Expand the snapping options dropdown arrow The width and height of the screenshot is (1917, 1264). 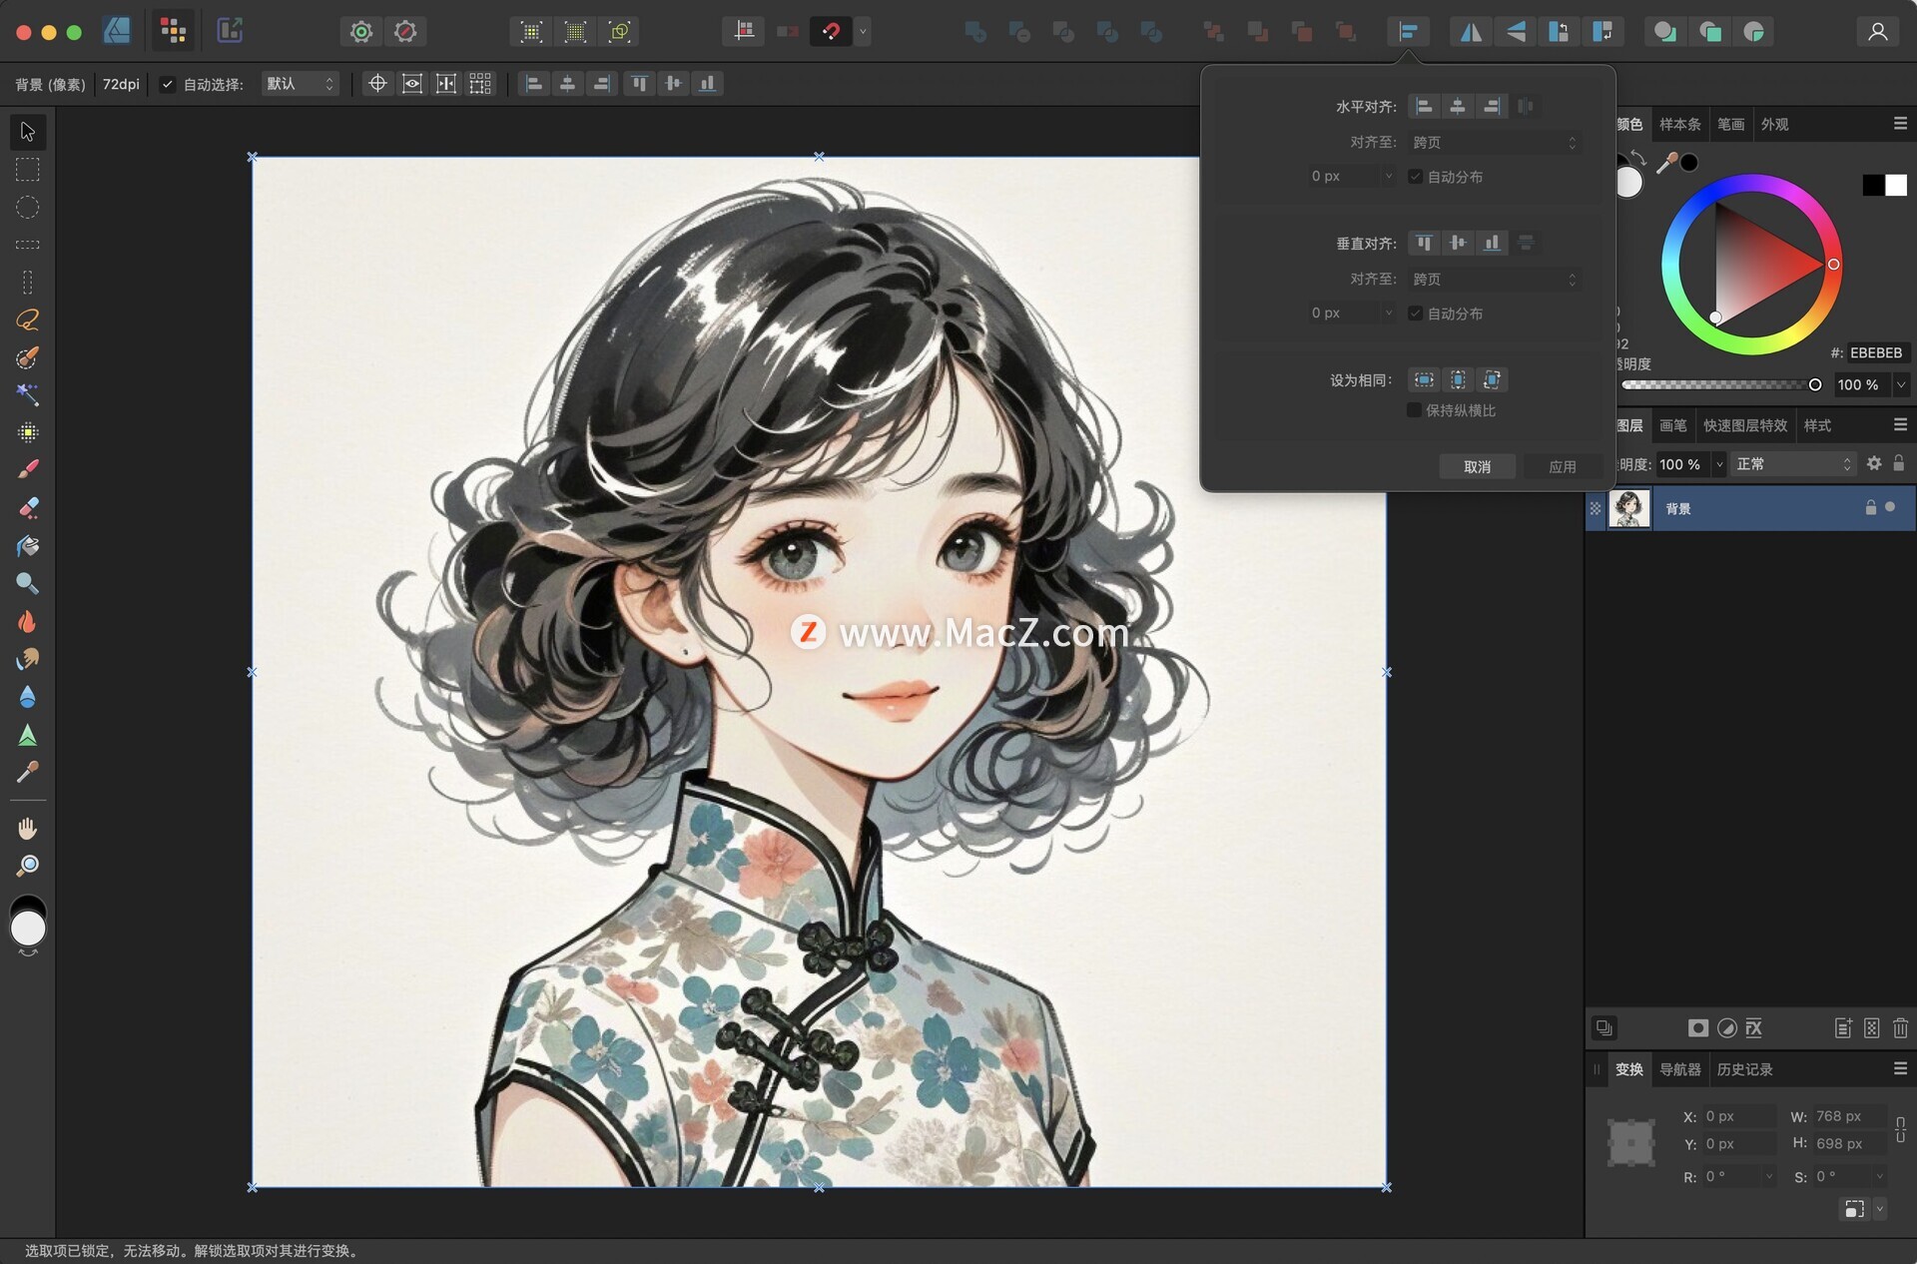coord(863,32)
